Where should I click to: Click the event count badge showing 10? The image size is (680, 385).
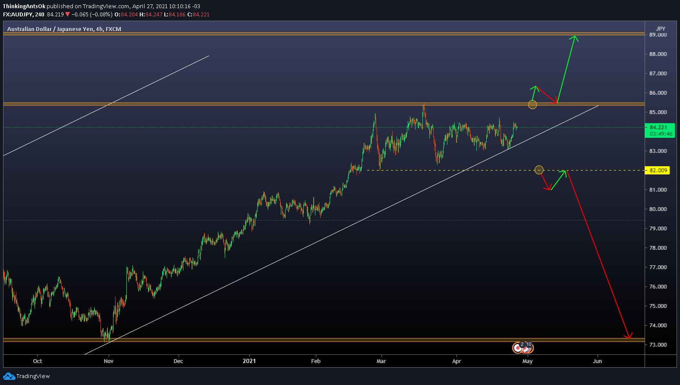tap(529, 345)
